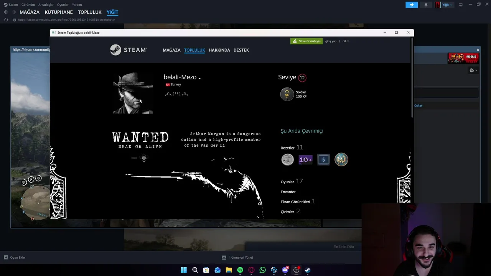Click the Şu Anda Çevrimiçi status text
This screenshot has height=276, width=491.
pyautogui.click(x=302, y=131)
